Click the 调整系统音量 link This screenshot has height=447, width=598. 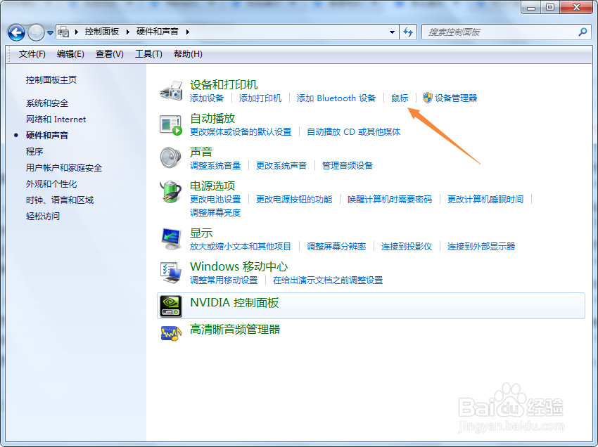[215, 166]
